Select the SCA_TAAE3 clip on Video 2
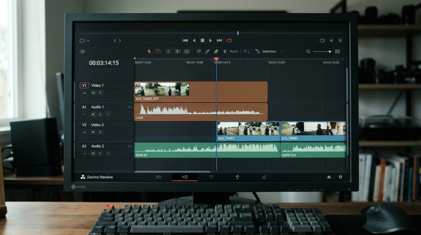This screenshot has width=421, height=235. pyautogui.click(x=248, y=131)
